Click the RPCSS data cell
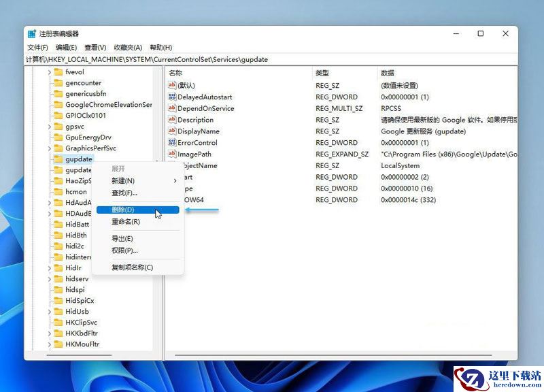This screenshot has width=544, height=392. (390, 108)
